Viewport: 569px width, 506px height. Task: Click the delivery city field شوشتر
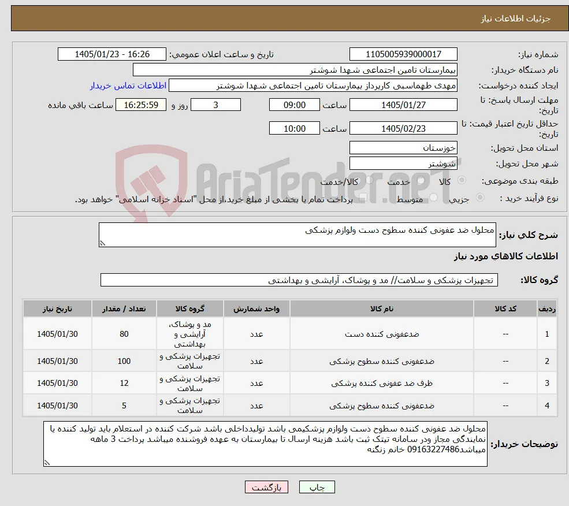tap(403, 163)
